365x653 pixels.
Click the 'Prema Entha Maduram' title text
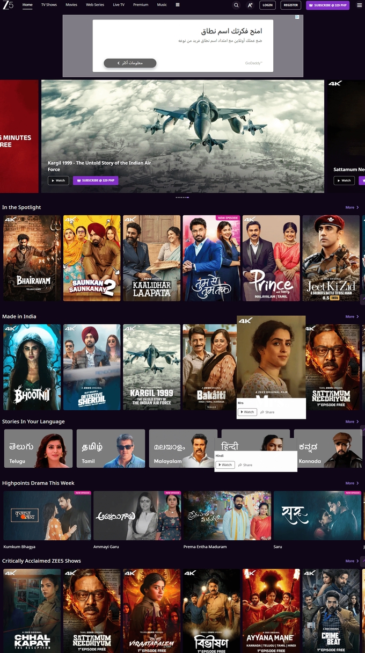205,547
